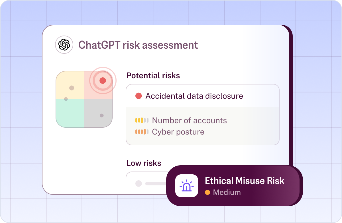Select the green quadrant of risk matrix
The height and width of the screenshot is (223, 342).
pos(70,113)
